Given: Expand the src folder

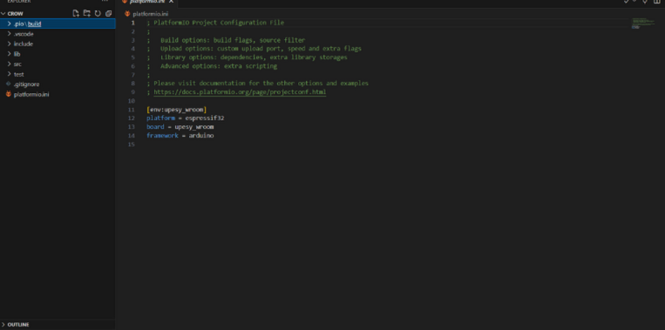Looking at the screenshot, I should [58, 64].
